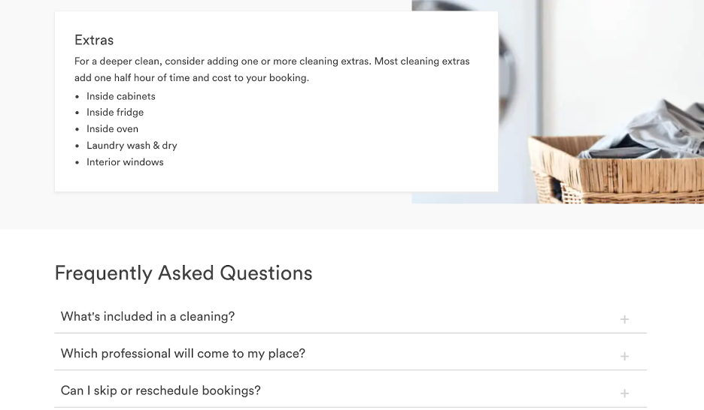
Task: Click plus icon for "Which professional will come"
Action: coord(624,356)
